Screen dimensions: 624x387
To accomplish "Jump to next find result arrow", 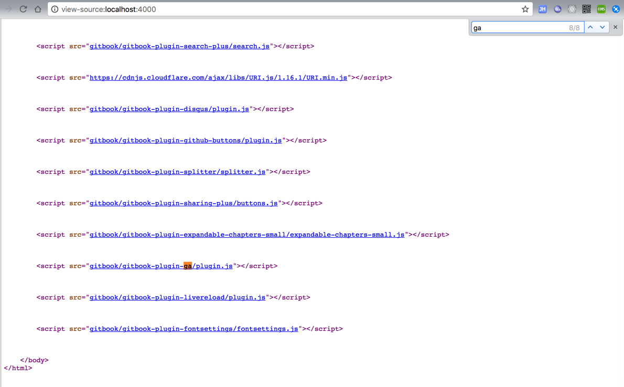I will point(603,27).
